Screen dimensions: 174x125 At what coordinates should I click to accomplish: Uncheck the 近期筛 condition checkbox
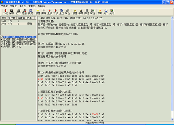pyautogui.click(x=2, y=39)
